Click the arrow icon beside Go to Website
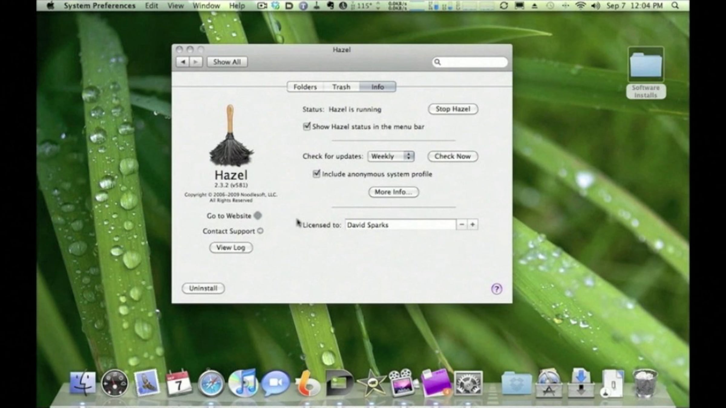This screenshot has width=726, height=408. click(x=258, y=216)
